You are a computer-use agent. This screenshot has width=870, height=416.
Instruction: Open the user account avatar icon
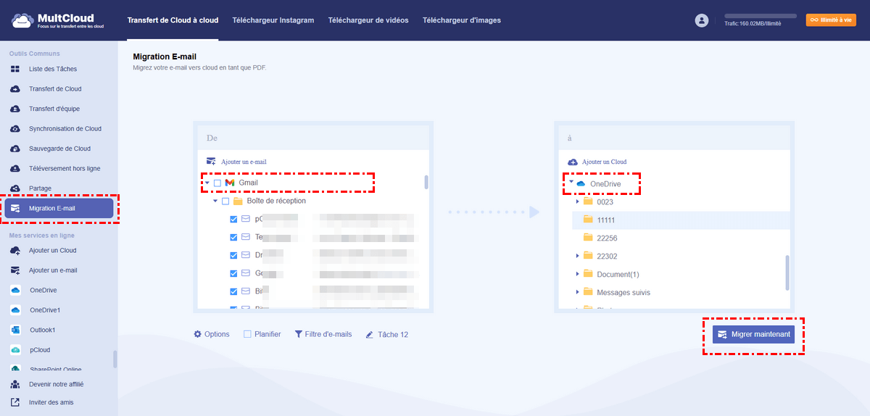tap(701, 21)
